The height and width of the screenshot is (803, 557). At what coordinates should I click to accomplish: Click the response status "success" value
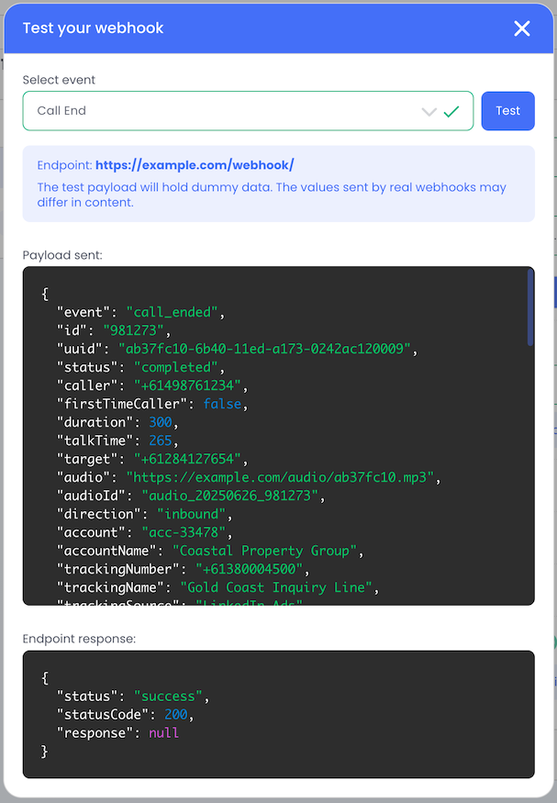point(168,697)
